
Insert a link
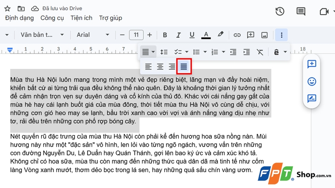[237, 35]
